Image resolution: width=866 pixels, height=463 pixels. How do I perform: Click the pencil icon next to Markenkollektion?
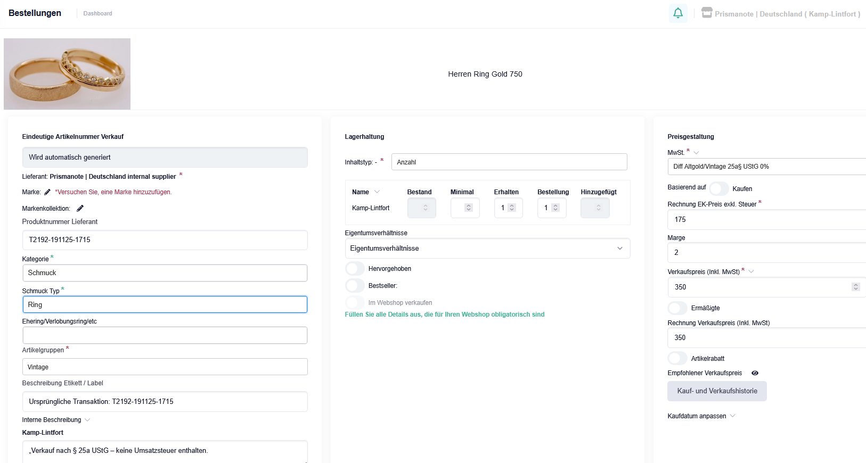tap(80, 209)
